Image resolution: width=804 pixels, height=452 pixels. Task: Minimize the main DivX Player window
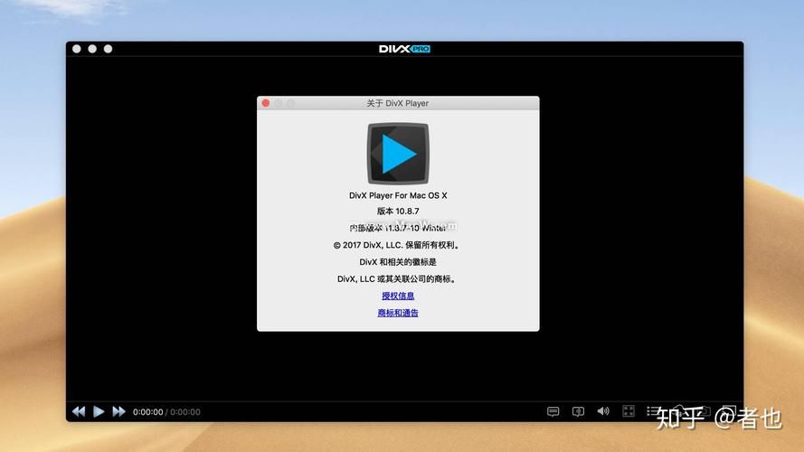pyautogui.click(x=92, y=49)
